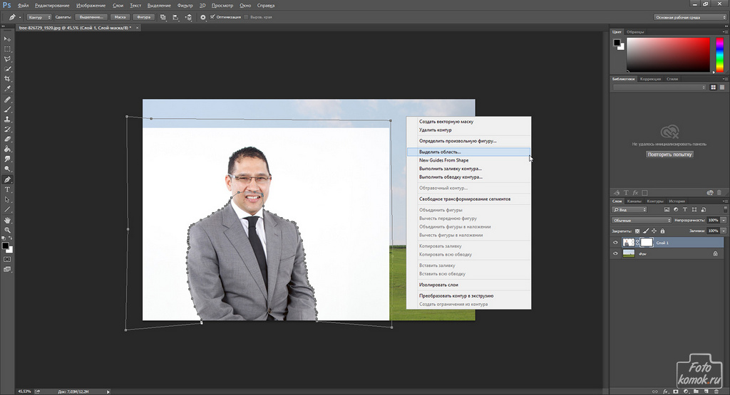Viewport: 730px width, 395px height.
Task: Open the Фильтр menu
Action: click(184, 5)
